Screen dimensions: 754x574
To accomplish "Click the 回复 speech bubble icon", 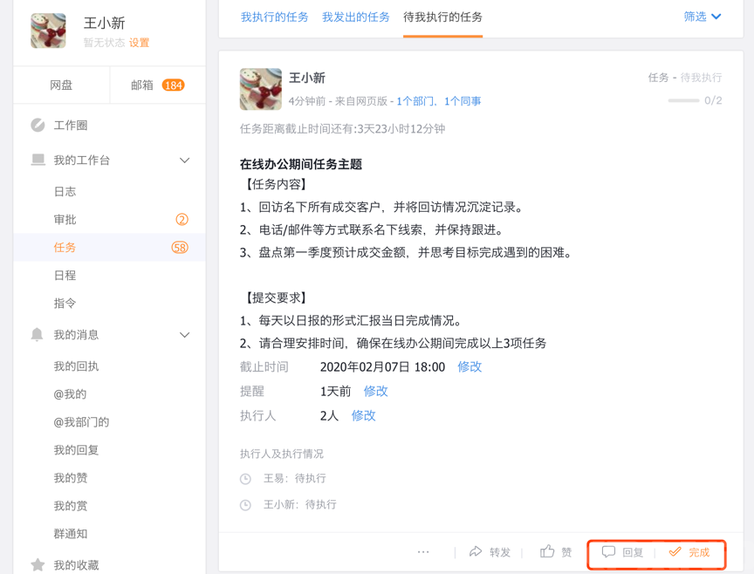I will [x=609, y=552].
